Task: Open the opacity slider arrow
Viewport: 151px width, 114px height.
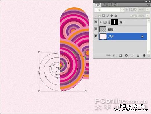Action: click(x=148, y=10)
